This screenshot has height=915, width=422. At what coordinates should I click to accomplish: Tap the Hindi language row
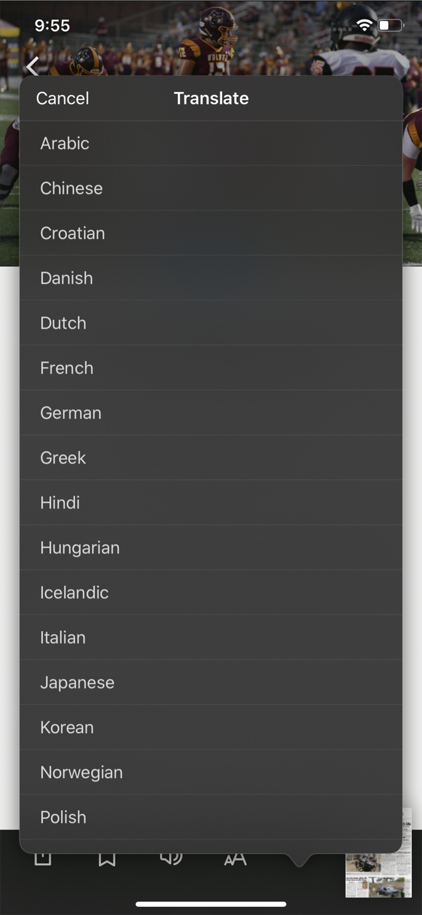click(60, 503)
